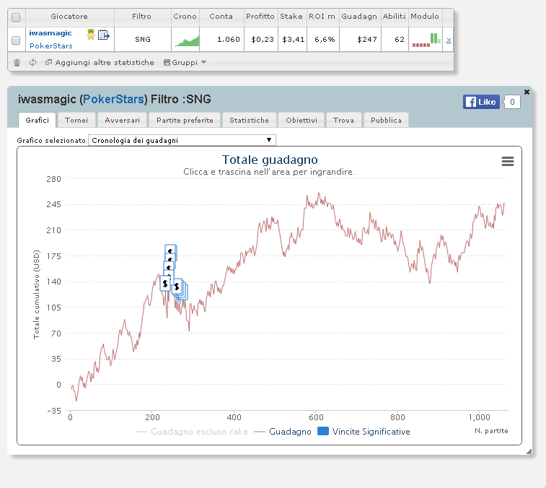Viewport: 546px width, 488px height.
Task: Click the ROI value 6,6%
Action: (x=325, y=40)
